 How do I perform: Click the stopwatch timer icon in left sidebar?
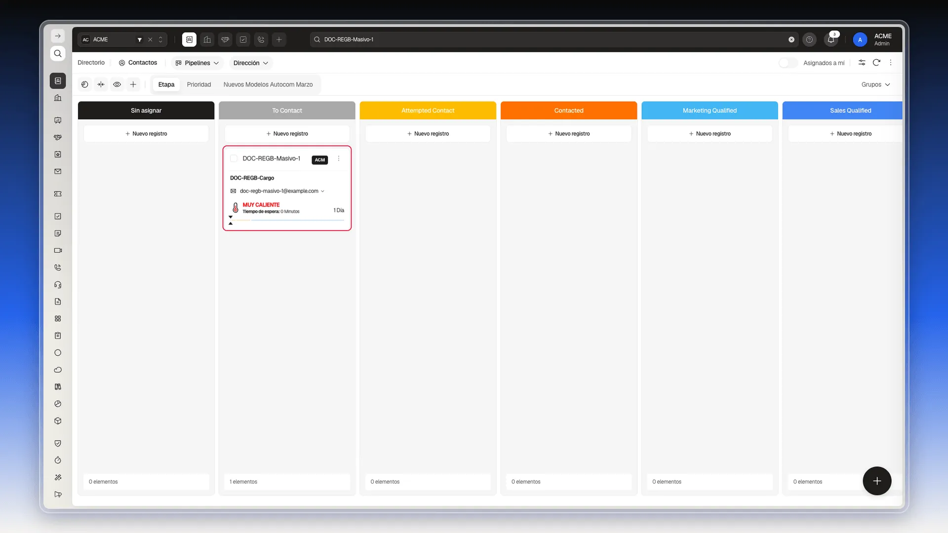(x=58, y=460)
